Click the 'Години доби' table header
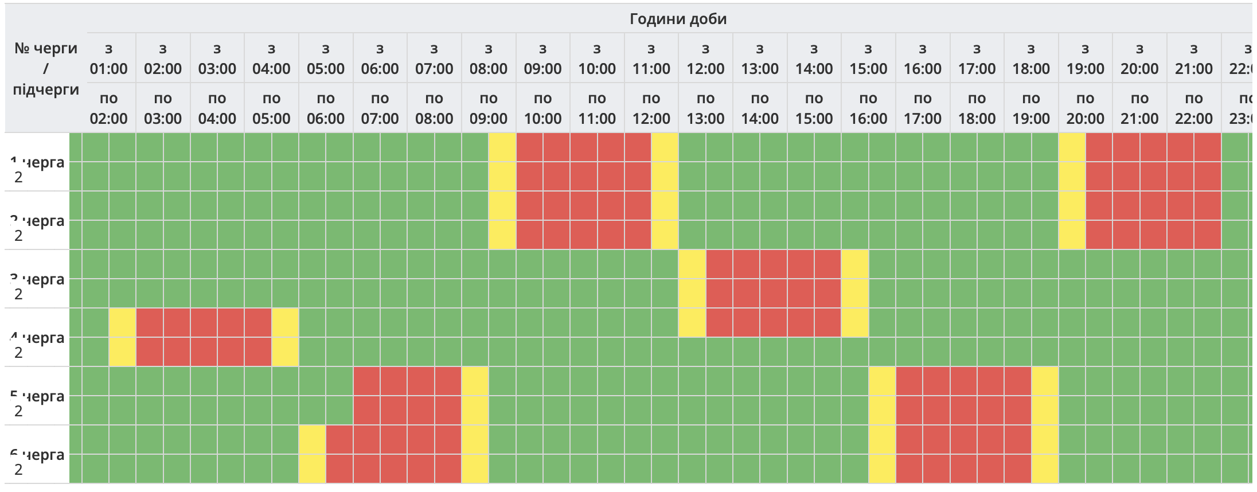The width and height of the screenshot is (1257, 492). (x=678, y=19)
